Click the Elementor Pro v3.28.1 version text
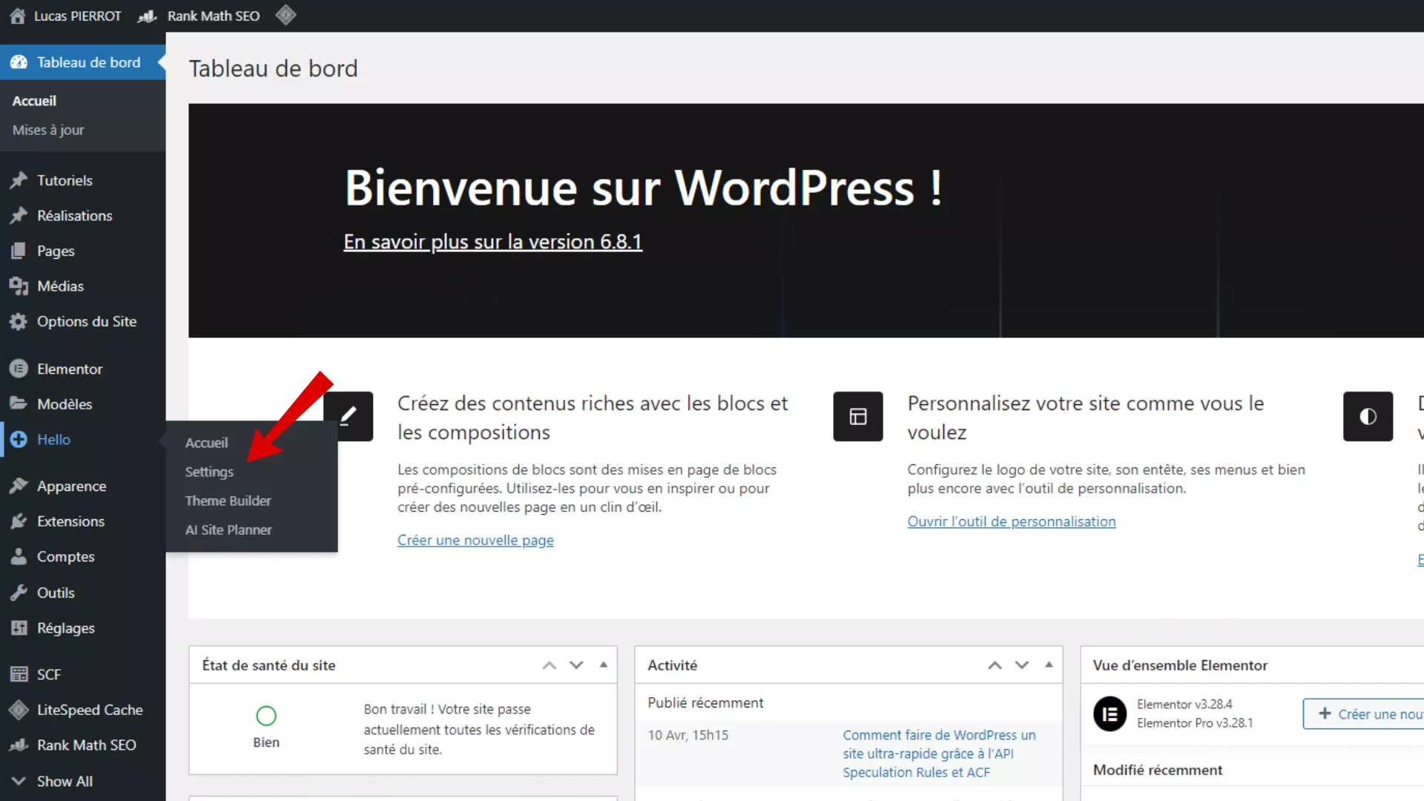Image resolution: width=1424 pixels, height=801 pixels. pos(1195,722)
